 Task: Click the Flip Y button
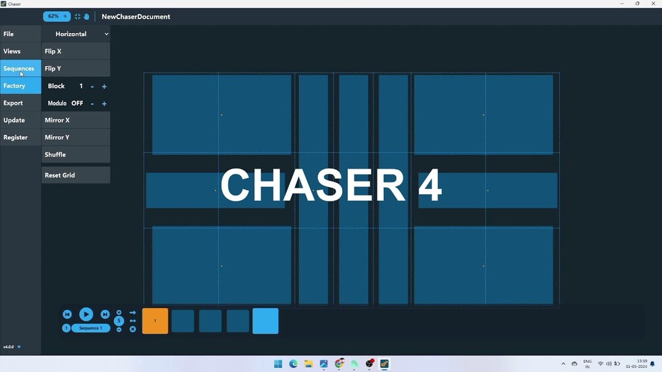click(76, 68)
